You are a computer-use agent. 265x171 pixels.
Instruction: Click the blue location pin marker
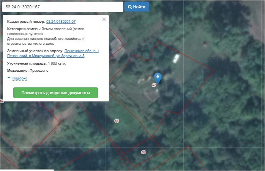tap(158, 77)
